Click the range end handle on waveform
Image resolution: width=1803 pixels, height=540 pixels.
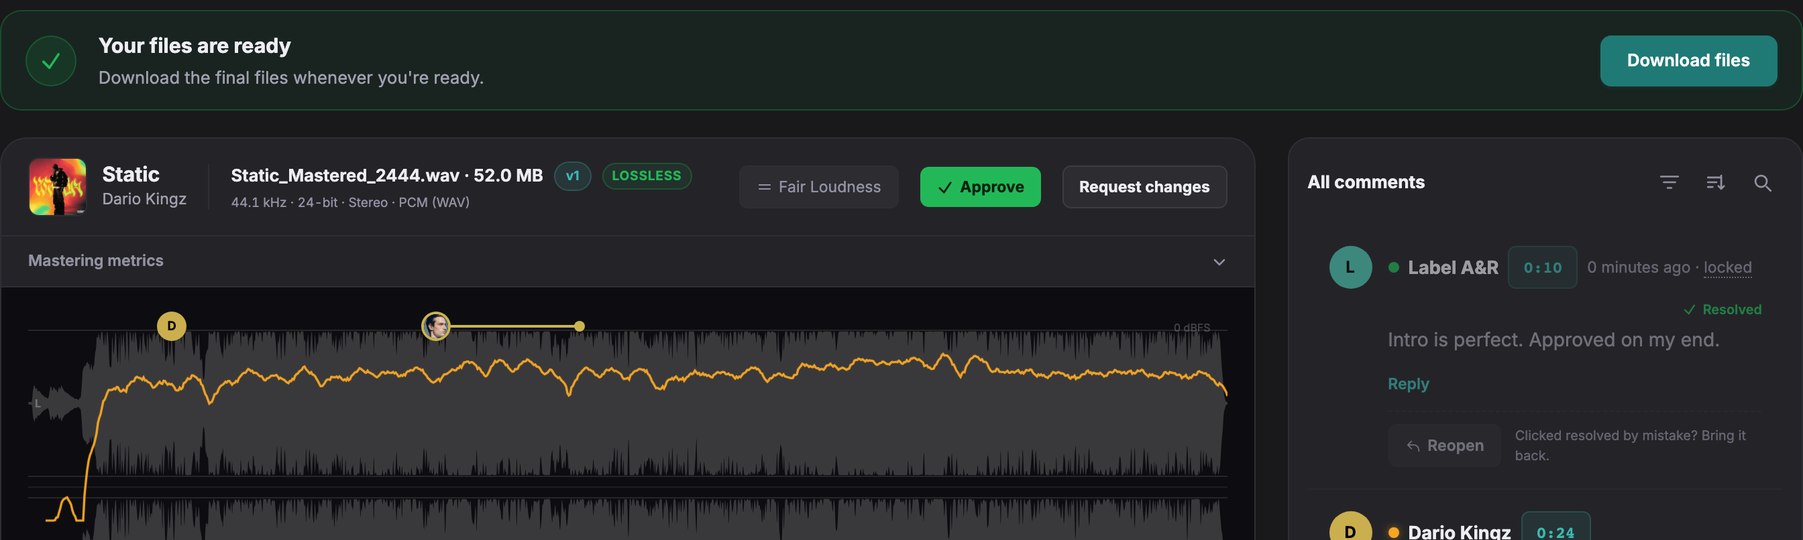[579, 326]
